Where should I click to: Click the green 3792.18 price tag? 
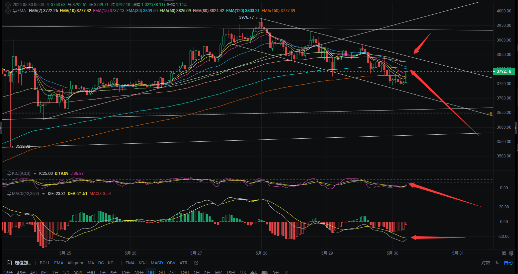point(503,71)
